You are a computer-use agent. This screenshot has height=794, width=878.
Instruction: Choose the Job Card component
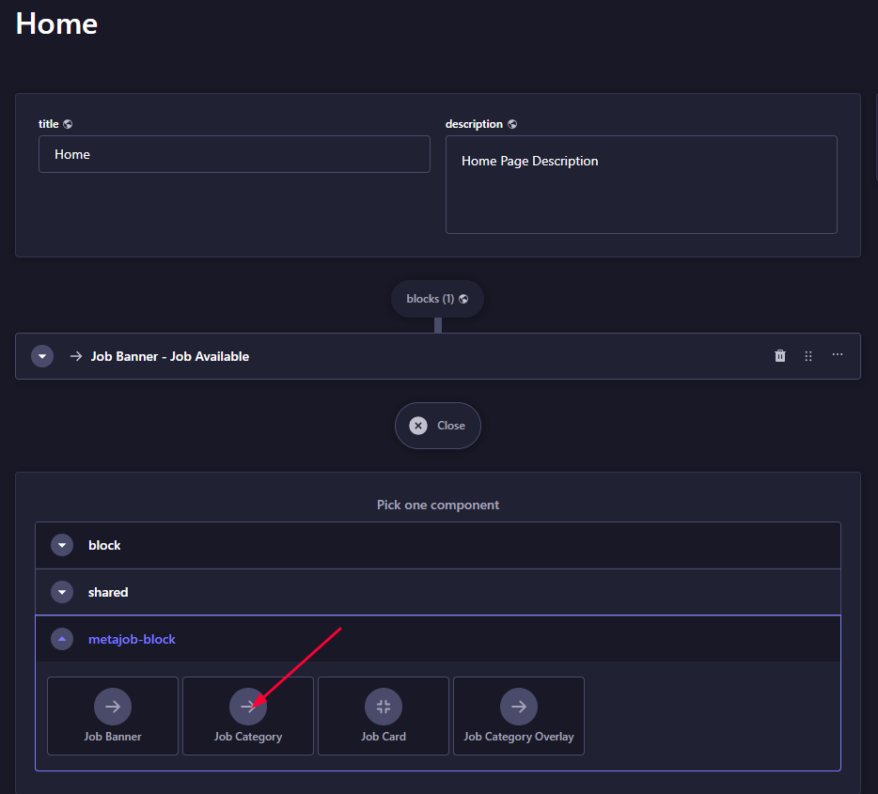coord(383,716)
